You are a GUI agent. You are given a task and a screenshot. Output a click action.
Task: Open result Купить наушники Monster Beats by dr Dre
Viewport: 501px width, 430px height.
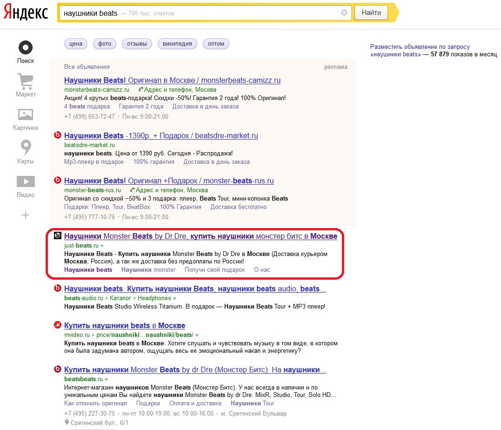pyautogui.click(x=195, y=370)
